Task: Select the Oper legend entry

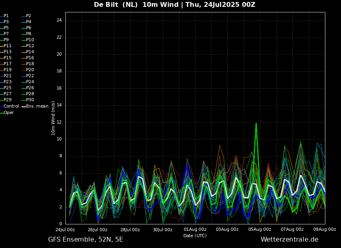Action: (x=8, y=113)
